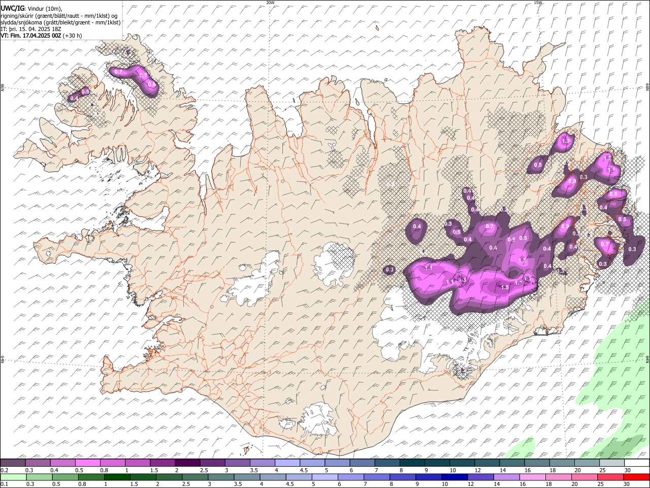Click the '0.1' label in the bottom legend row
The image size is (650, 488).
(5, 484)
